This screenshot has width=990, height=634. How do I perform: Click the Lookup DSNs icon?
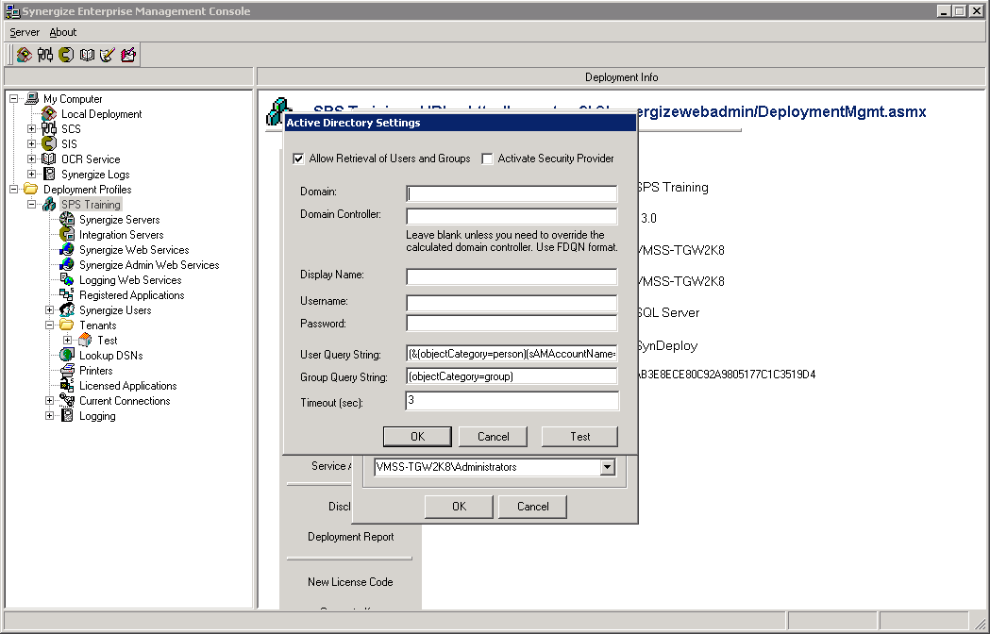pos(67,356)
